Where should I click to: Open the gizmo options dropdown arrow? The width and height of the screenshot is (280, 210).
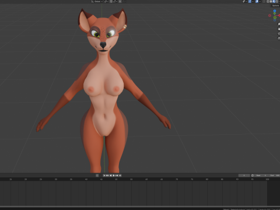pos(253,1)
